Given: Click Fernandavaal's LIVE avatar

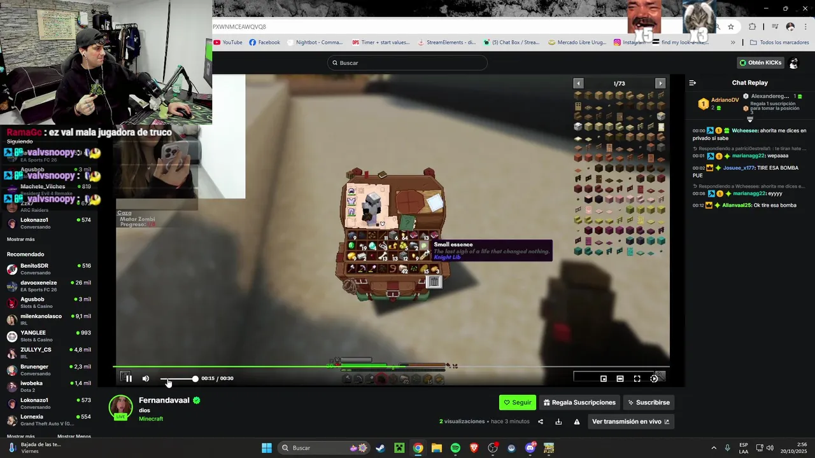Looking at the screenshot, I should [x=120, y=408].
